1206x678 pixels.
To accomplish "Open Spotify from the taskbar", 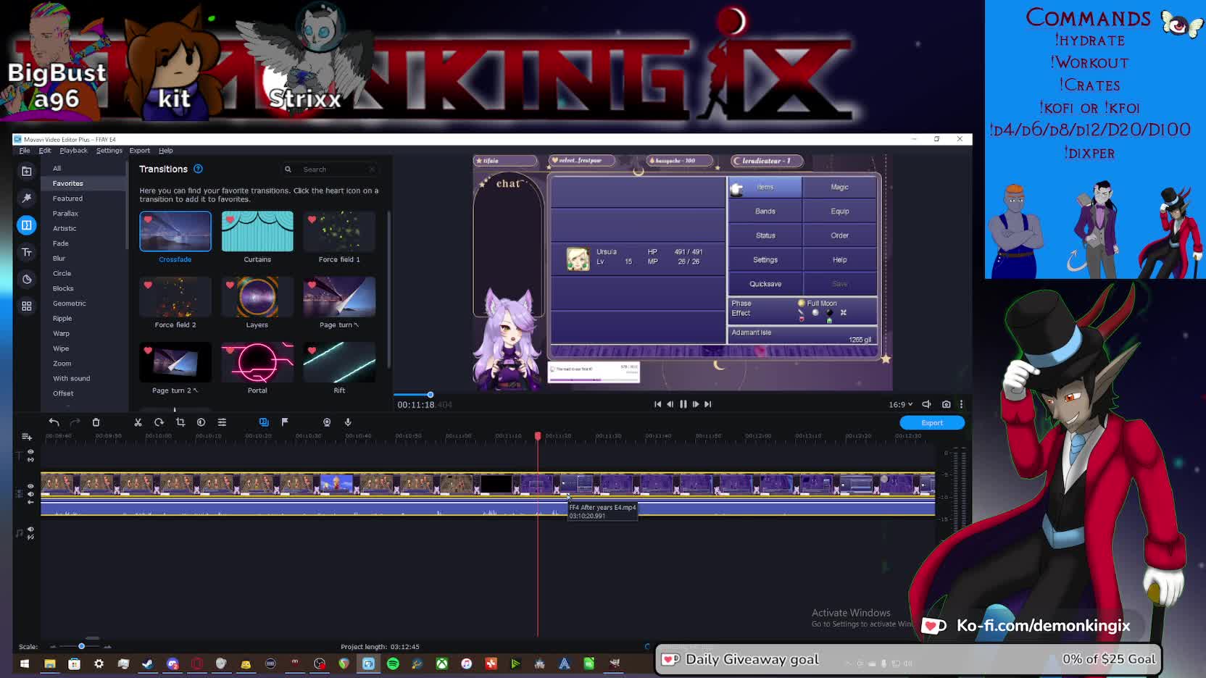I will 393,664.
